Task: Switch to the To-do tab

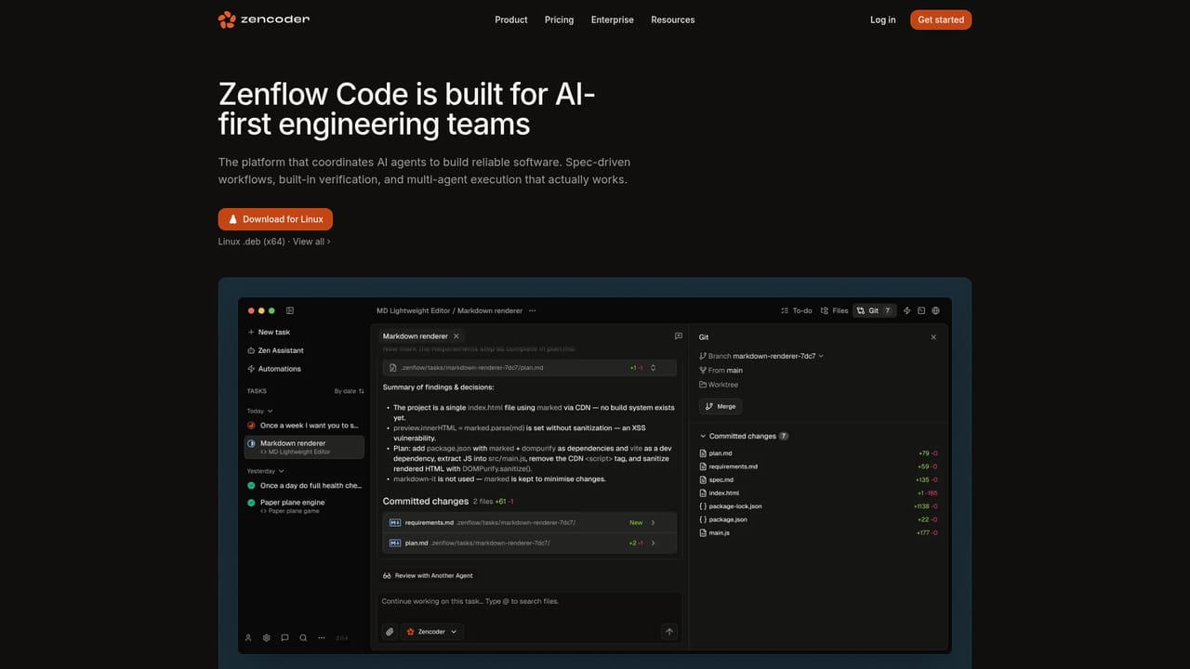Action: click(x=797, y=310)
